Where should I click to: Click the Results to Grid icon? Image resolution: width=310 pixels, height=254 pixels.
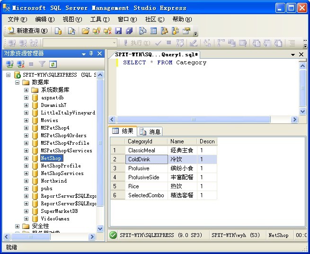(x=267, y=43)
